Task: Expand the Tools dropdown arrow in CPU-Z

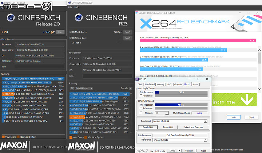Action: pyautogui.click(x=180, y=151)
